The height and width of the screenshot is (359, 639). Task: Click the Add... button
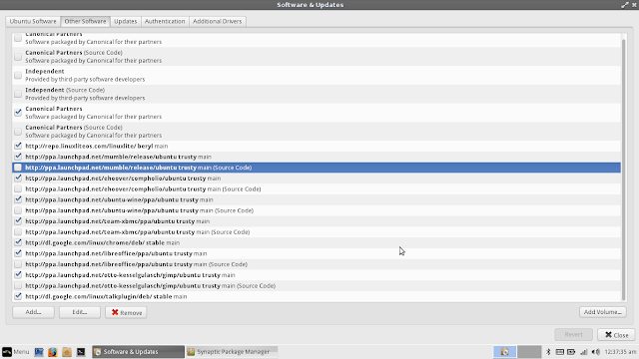coord(33,312)
